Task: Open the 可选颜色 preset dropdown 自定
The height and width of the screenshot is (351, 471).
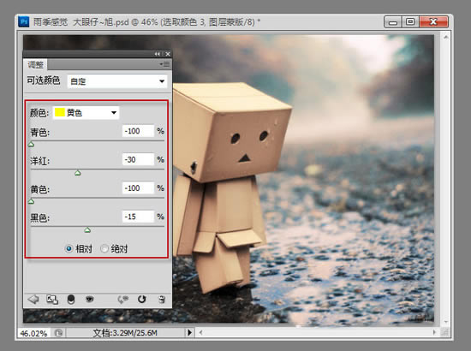Action: point(117,81)
